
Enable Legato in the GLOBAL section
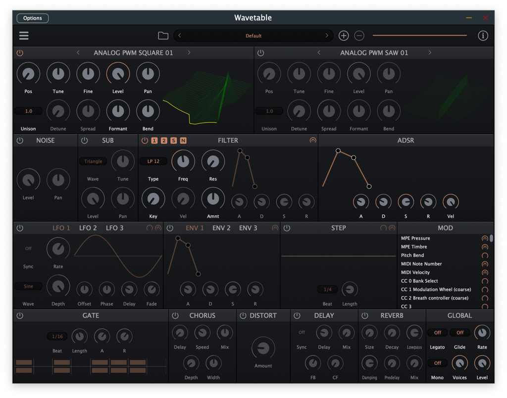tap(437, 332)
